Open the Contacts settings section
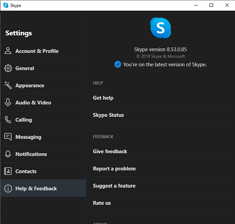235x224 pixels. (43, 171)
